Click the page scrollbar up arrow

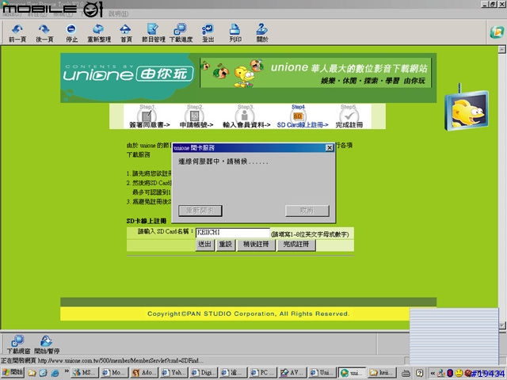501,49
